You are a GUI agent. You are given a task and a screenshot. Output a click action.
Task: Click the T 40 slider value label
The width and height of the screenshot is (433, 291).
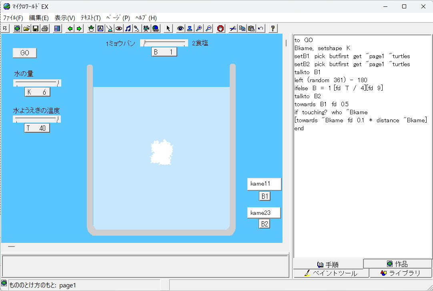[x=37, y=128]
